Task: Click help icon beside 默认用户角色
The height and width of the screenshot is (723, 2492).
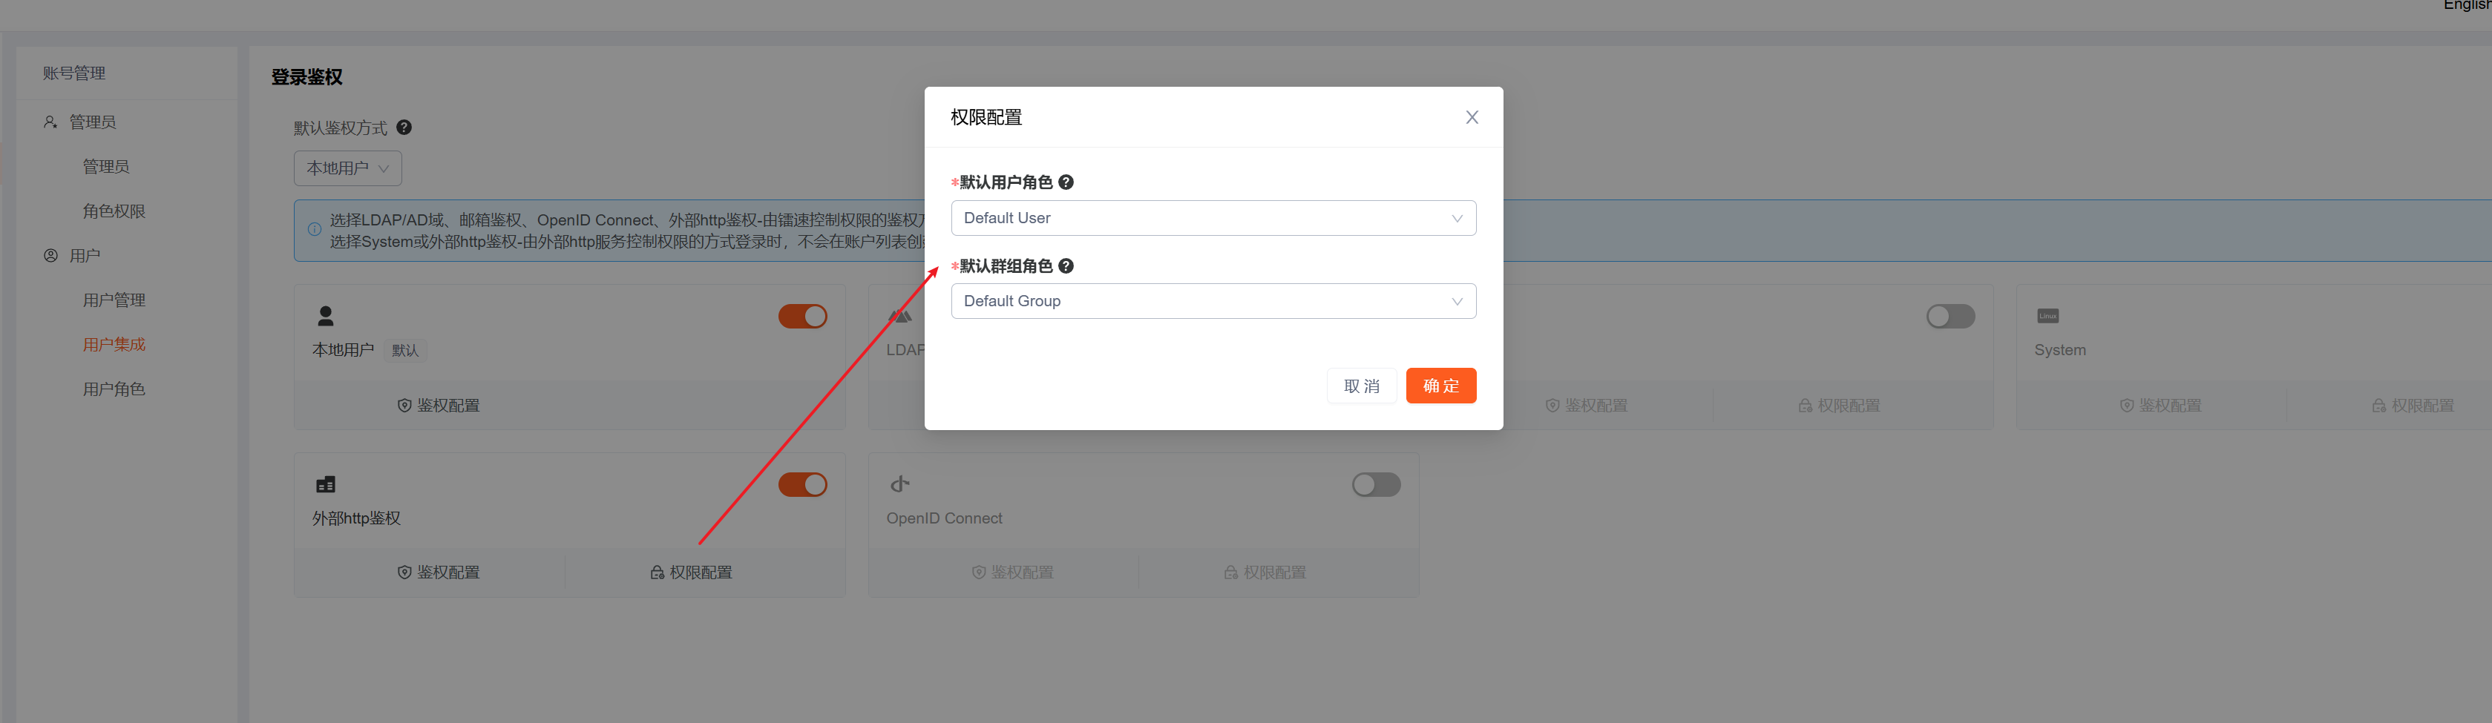Action: [x=1066, y=182]
